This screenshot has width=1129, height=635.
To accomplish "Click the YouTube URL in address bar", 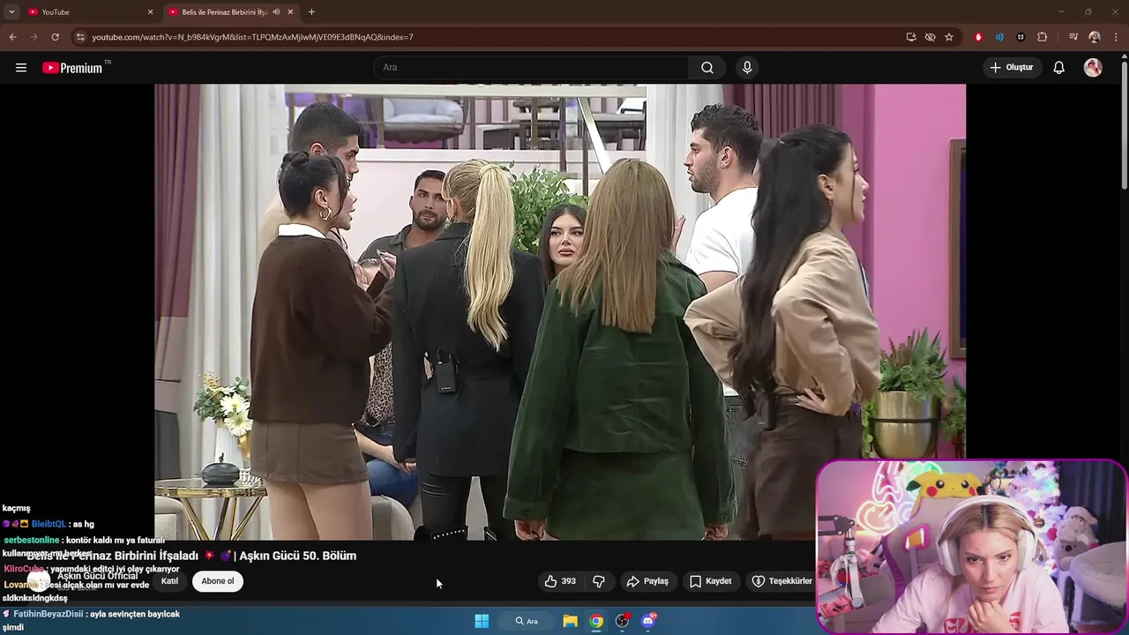I will (252, 37).
